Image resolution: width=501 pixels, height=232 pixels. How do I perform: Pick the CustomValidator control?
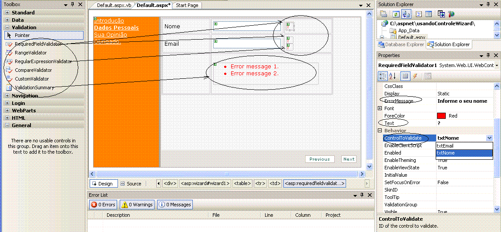(x=32, y=79)
